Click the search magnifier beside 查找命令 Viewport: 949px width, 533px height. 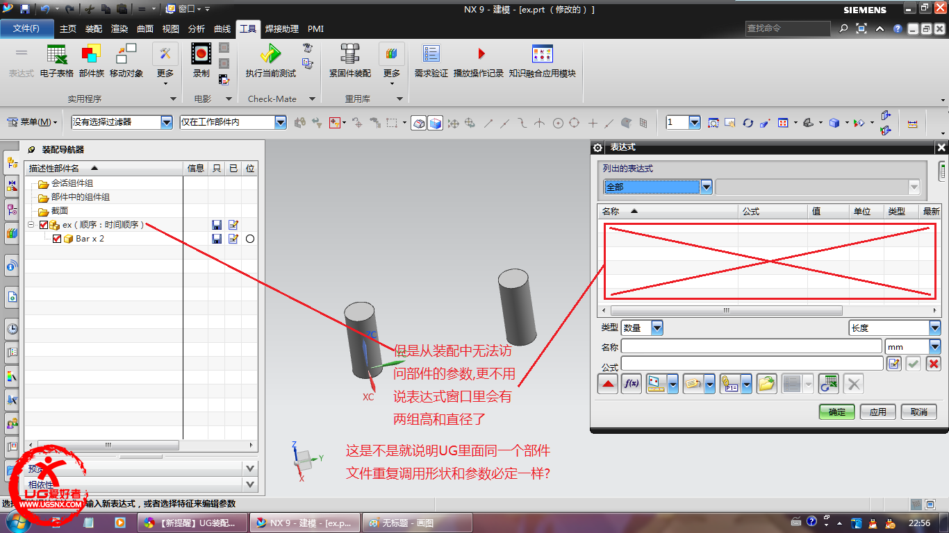click(x=843, y=28)
